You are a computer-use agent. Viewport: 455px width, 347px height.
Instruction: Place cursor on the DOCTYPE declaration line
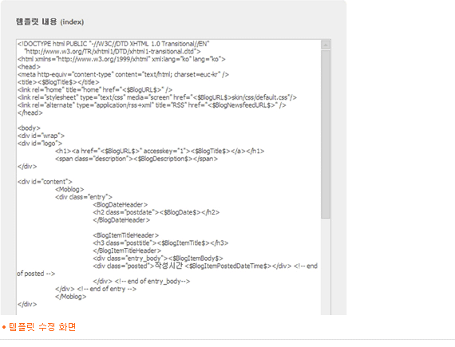coord(113,44)
